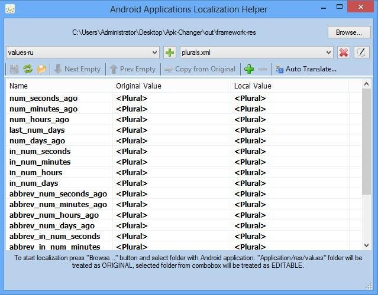
Task: Click the red X delete file icon
Action: click(343, 53)
